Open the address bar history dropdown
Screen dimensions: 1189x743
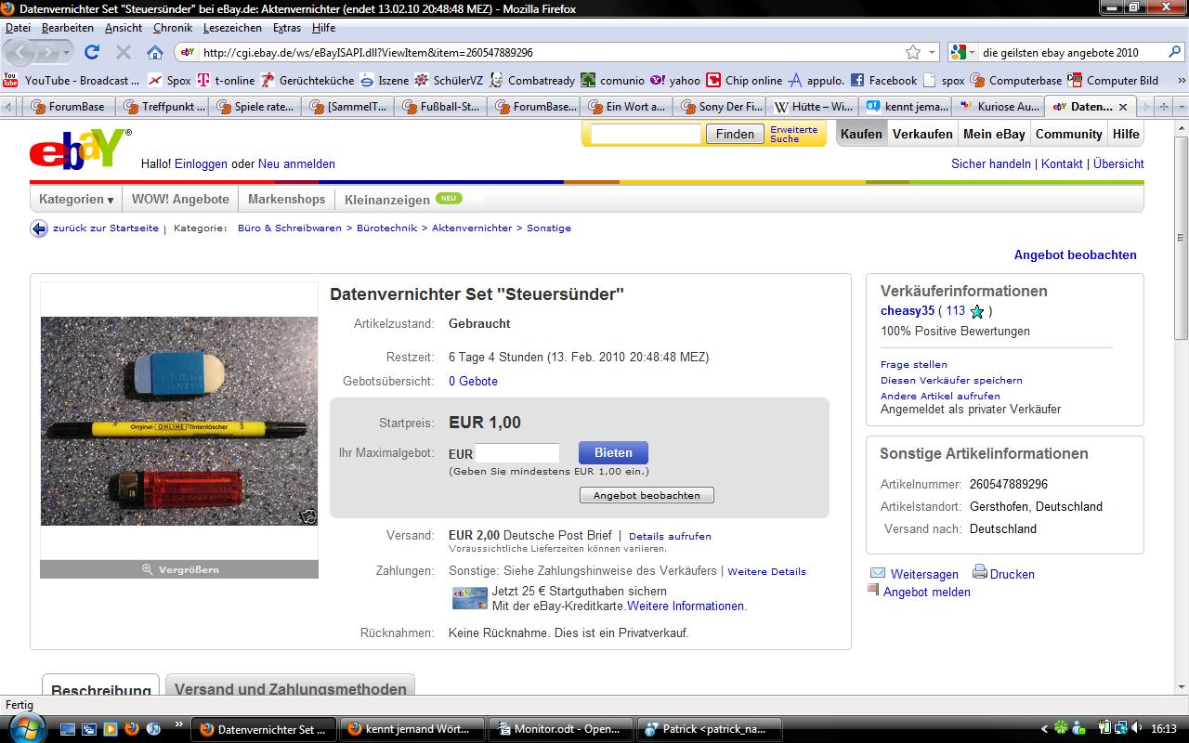[932, 52]
